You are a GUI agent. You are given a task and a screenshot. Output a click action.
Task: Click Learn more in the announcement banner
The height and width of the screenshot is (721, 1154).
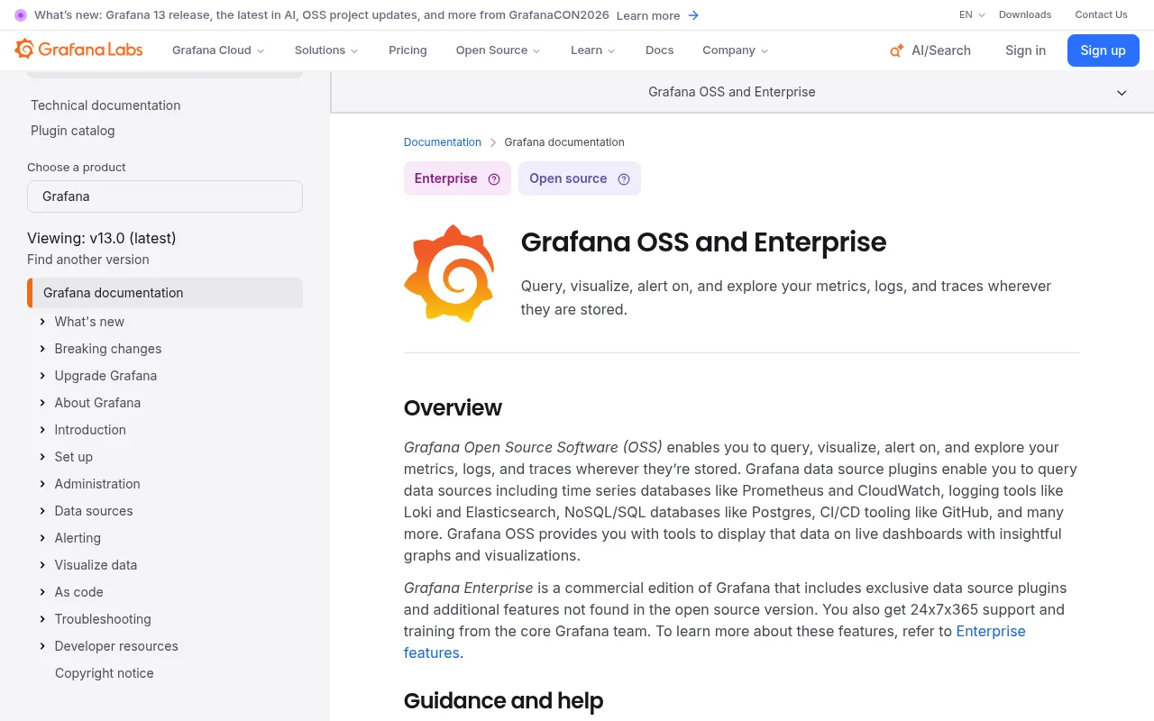coord(648,15)
